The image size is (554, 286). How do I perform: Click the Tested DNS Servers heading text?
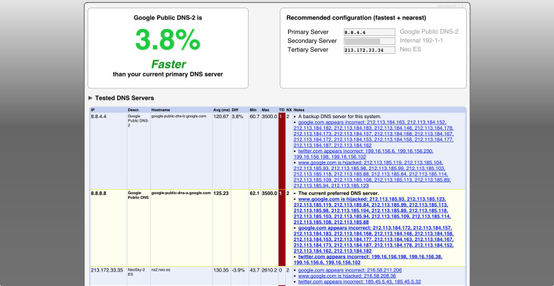(125, 98)
